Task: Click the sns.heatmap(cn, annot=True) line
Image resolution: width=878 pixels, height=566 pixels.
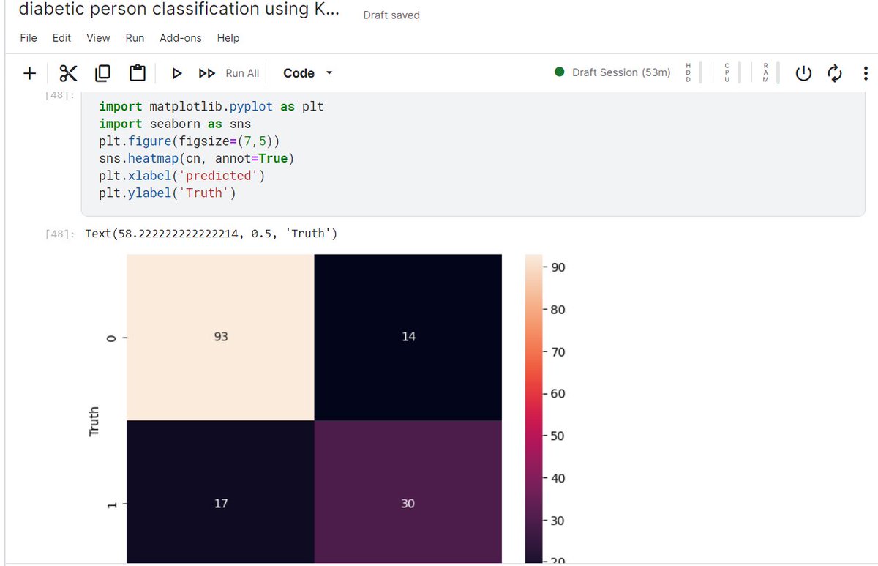Action: tap(197, 158)
